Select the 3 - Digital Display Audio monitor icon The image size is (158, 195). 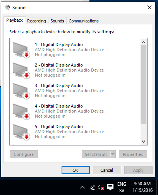click(x=21, y=91)
